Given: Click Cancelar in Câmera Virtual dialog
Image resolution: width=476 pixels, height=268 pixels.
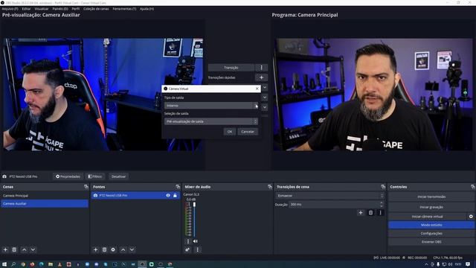Looking at the screenshot, I should [248, 132].
